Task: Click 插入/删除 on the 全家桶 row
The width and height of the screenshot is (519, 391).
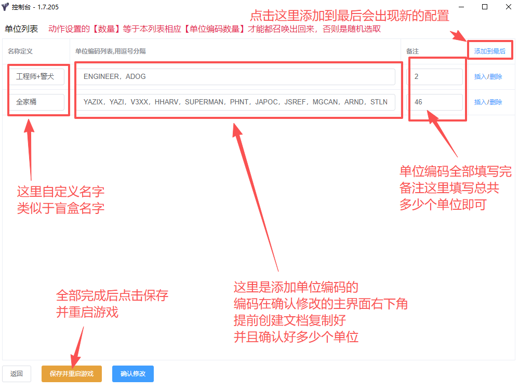Action: coord(489,102)
